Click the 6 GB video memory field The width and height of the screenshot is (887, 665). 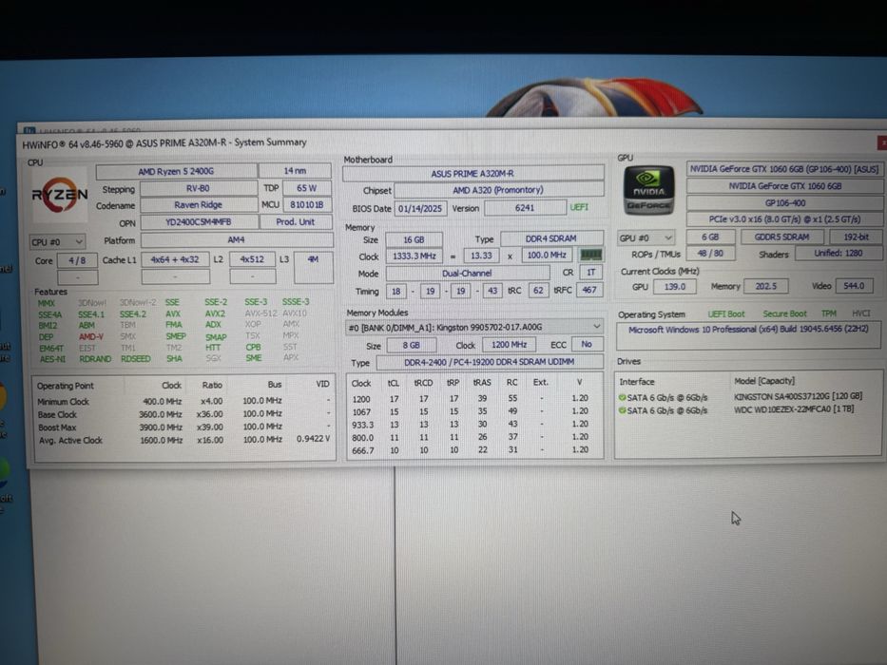(x=710, y=237)
